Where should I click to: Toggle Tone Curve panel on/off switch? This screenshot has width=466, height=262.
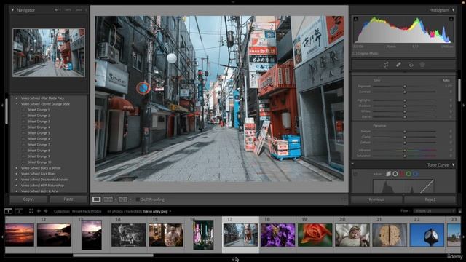[x=352, y=164]
